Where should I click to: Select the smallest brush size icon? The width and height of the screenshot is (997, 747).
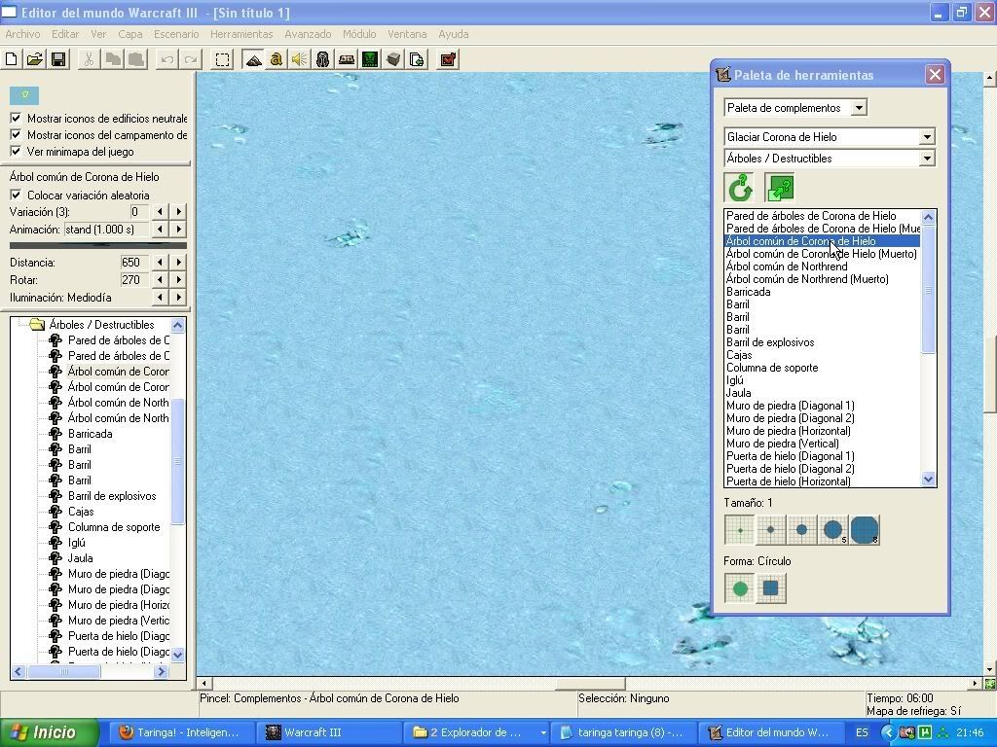[740, 530]
